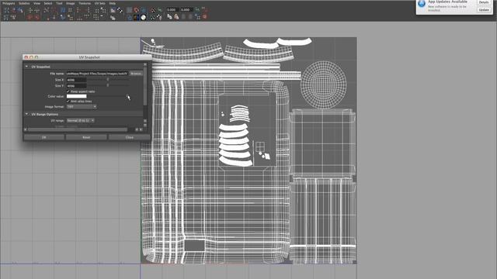Toggle the checkered Dim Image icon
This screenshot has height=279, width=497.
[120, 10]
